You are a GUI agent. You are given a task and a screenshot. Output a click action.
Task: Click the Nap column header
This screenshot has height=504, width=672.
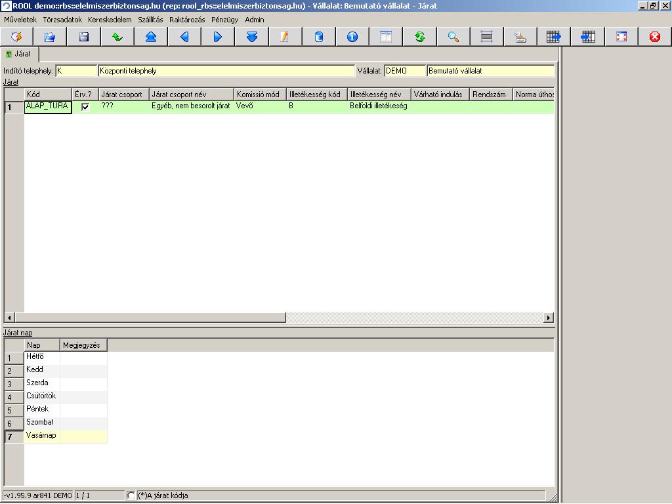pyautogui.click(x=42, y=345)
